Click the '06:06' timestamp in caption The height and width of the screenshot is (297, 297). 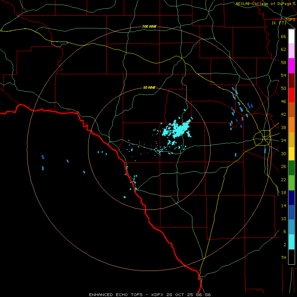(203, 295)
